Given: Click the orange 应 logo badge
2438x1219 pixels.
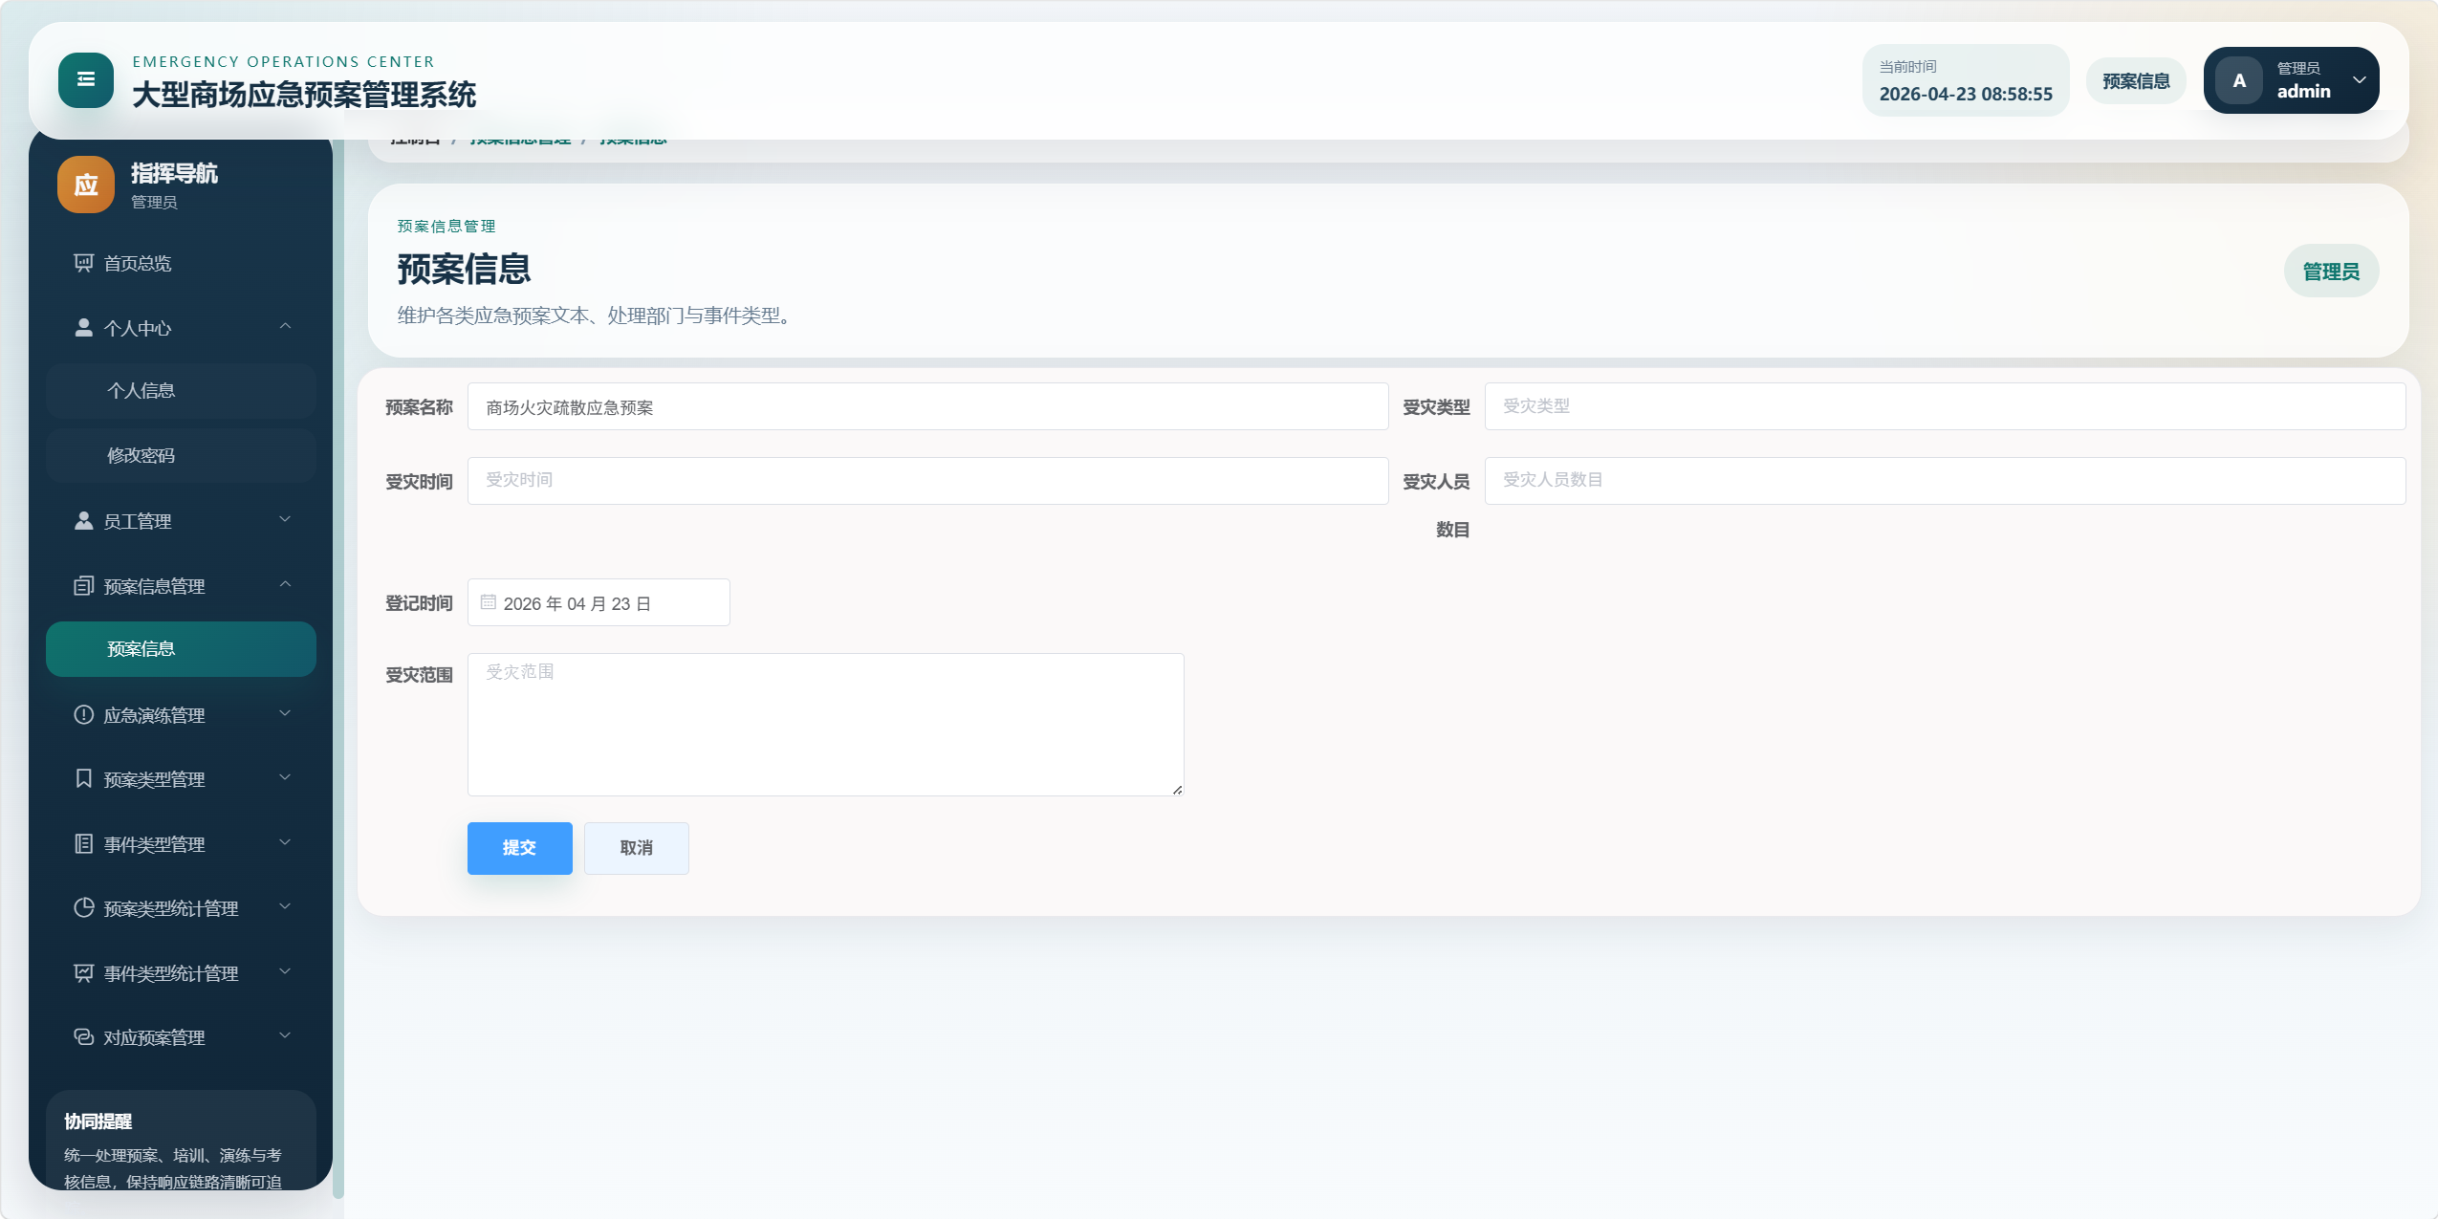Looking at the screenshot, I should click(x=86, y=185).
